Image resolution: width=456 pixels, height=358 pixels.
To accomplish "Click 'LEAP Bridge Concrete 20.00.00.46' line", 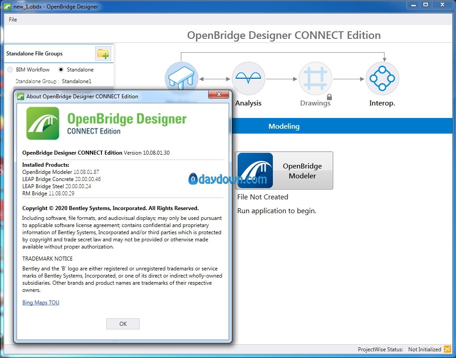I will coord(62,179).
